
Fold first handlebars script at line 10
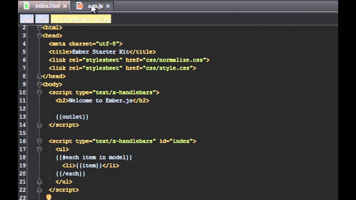point(39,92)
